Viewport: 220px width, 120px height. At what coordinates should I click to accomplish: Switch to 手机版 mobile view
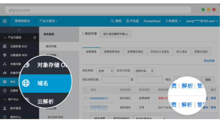pos(133,21)
